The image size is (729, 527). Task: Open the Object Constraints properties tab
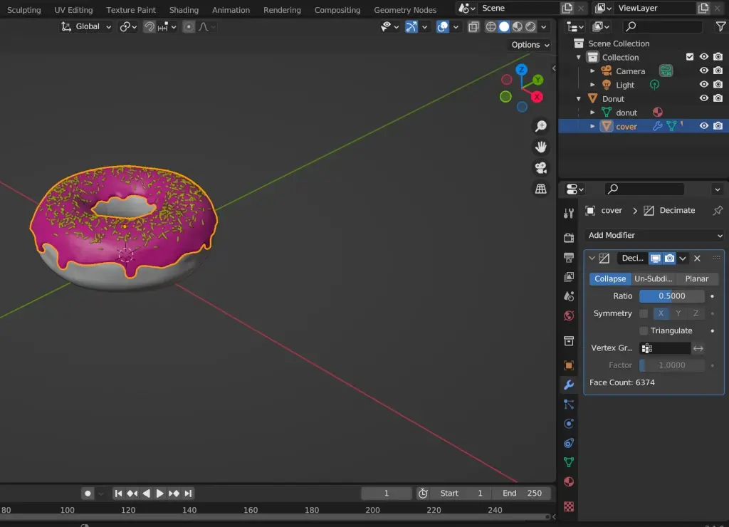569,443
